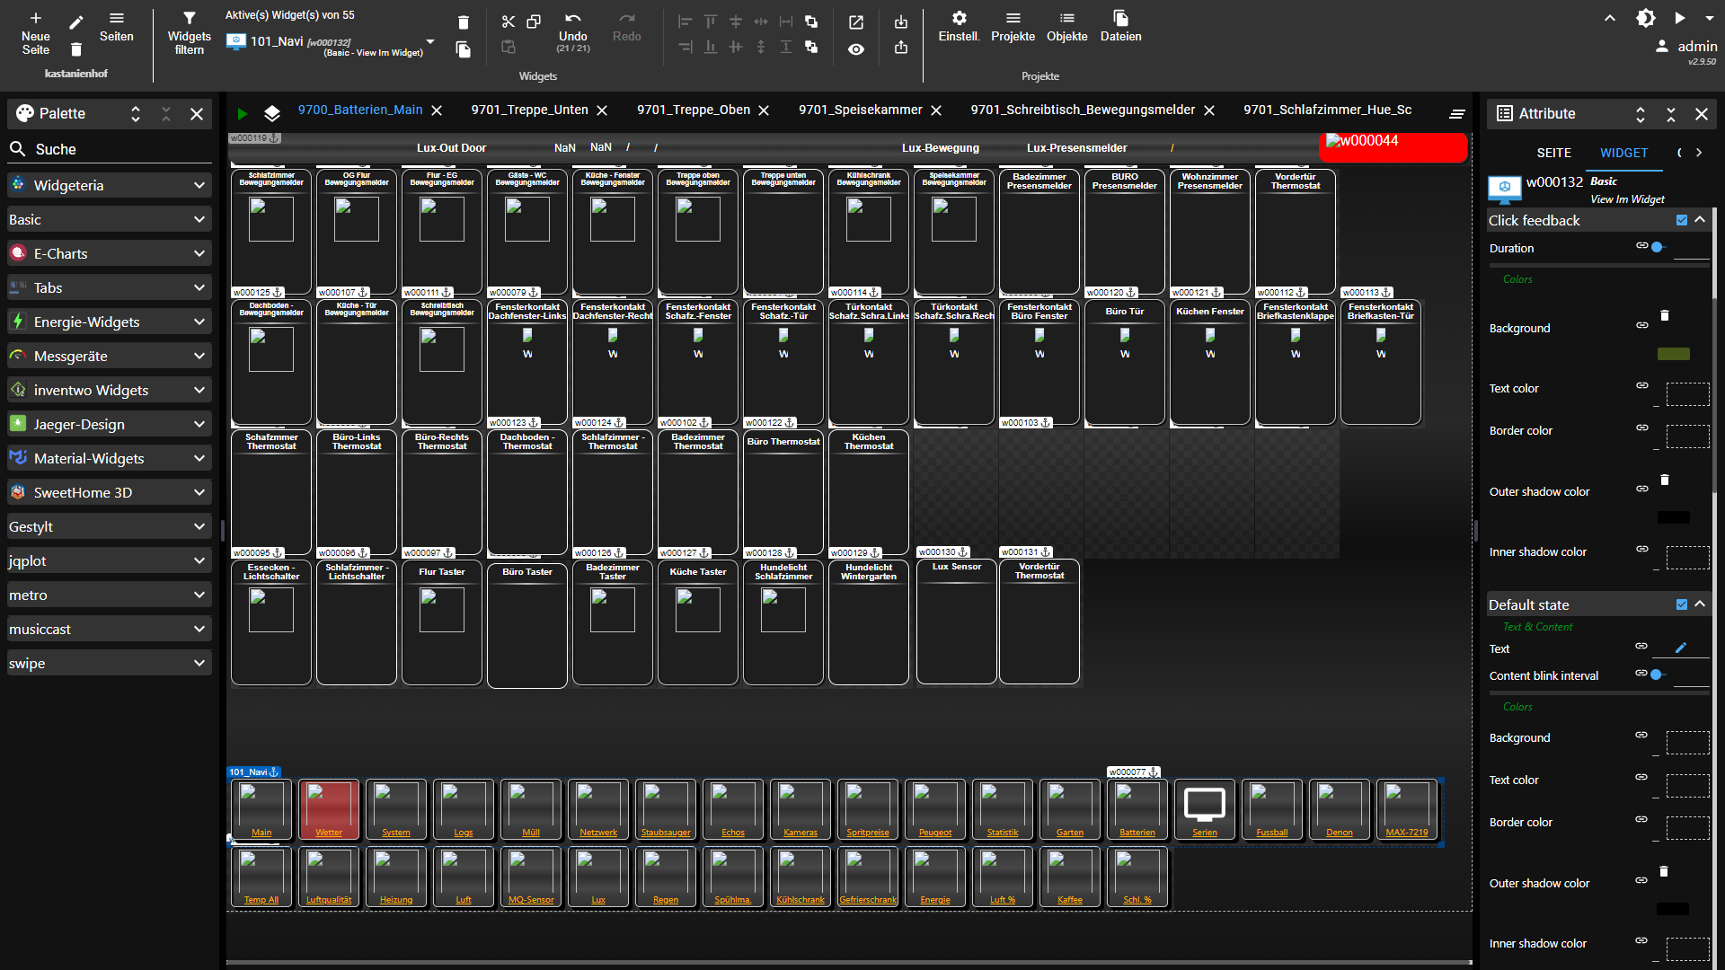Toggle the Default state checkbox
The image size is (1725, 970).
(x=1682, y=604)
